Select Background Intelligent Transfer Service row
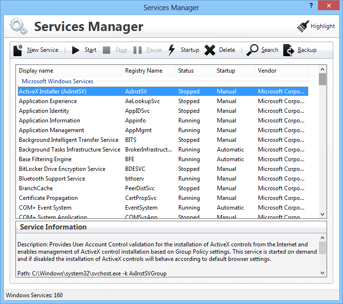This screenshot has width=343, height=304. pos(163,140)
